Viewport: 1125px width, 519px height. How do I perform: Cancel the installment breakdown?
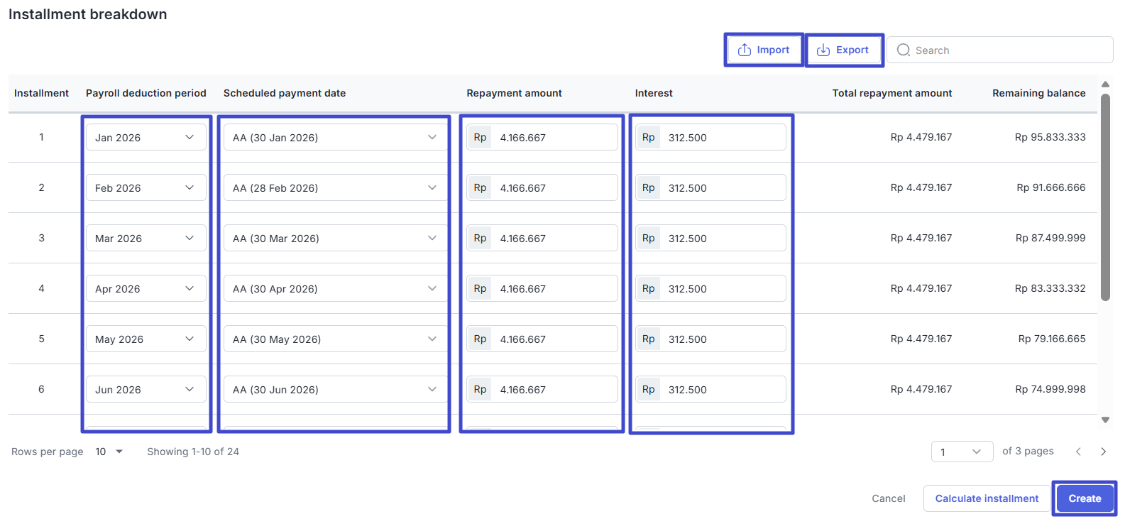click(888, 498)
